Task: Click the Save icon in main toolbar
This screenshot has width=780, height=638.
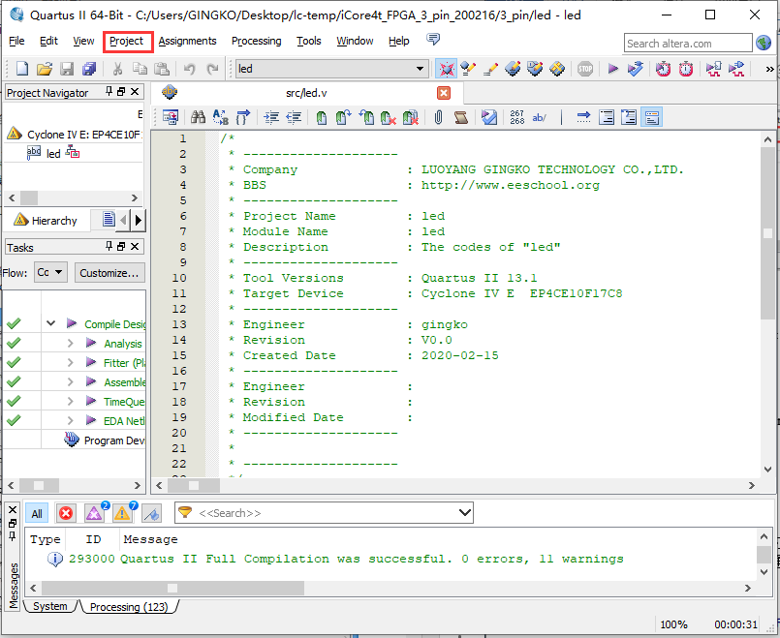Action: pos(67,69)
